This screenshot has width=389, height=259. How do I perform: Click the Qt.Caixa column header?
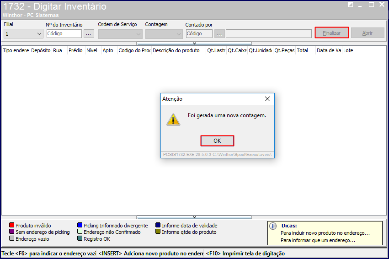pos(237,50)
